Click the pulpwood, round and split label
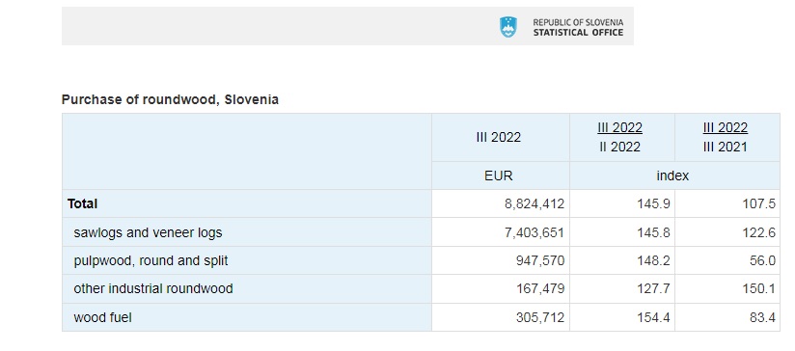This screenshot has width=795, height=351. (x=151, y=261)
